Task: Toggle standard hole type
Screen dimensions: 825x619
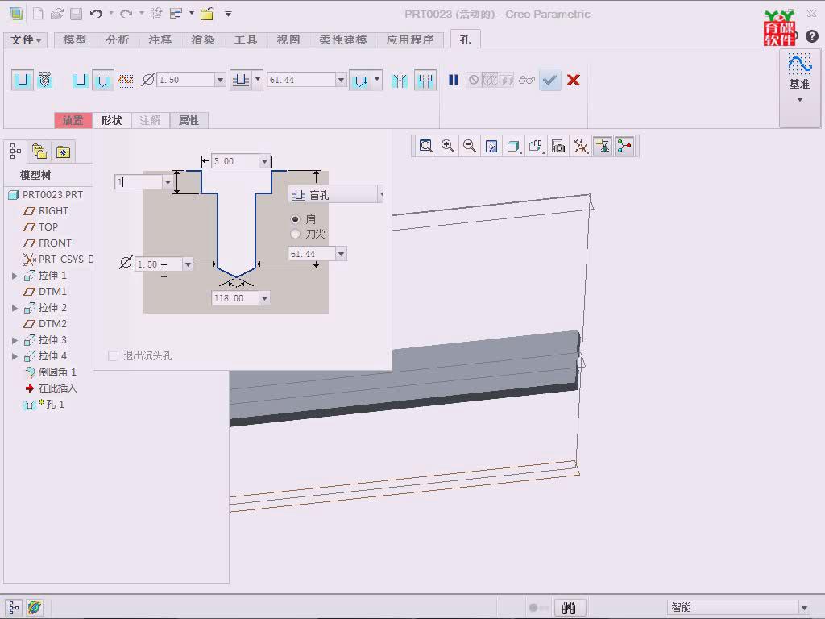Action: (45, 80)
